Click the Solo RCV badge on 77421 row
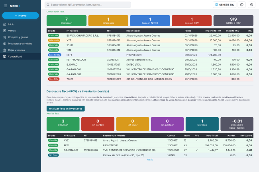 (54, 79)
